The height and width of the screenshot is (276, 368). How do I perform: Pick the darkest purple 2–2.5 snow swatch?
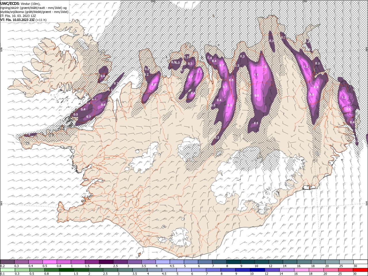click(106, 262)
